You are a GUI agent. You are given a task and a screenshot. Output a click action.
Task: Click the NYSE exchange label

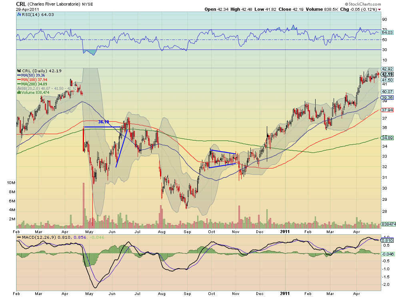tap(87, 4)
